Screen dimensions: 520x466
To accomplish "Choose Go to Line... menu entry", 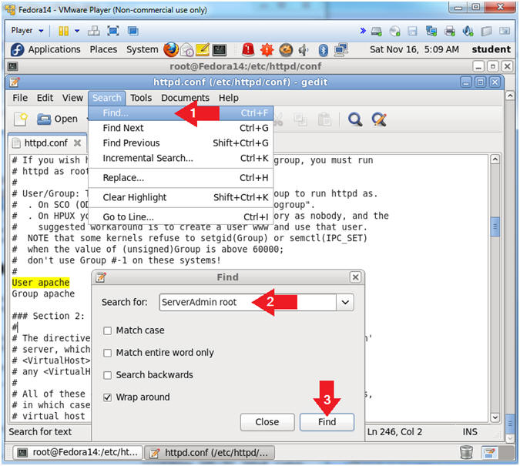I will coord(181,217).
